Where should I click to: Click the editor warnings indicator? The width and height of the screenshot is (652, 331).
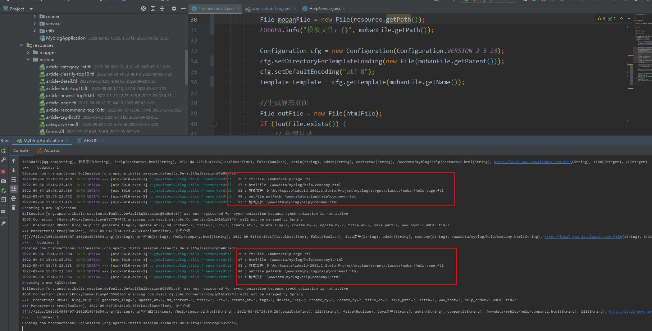click(x=601, y=18)
